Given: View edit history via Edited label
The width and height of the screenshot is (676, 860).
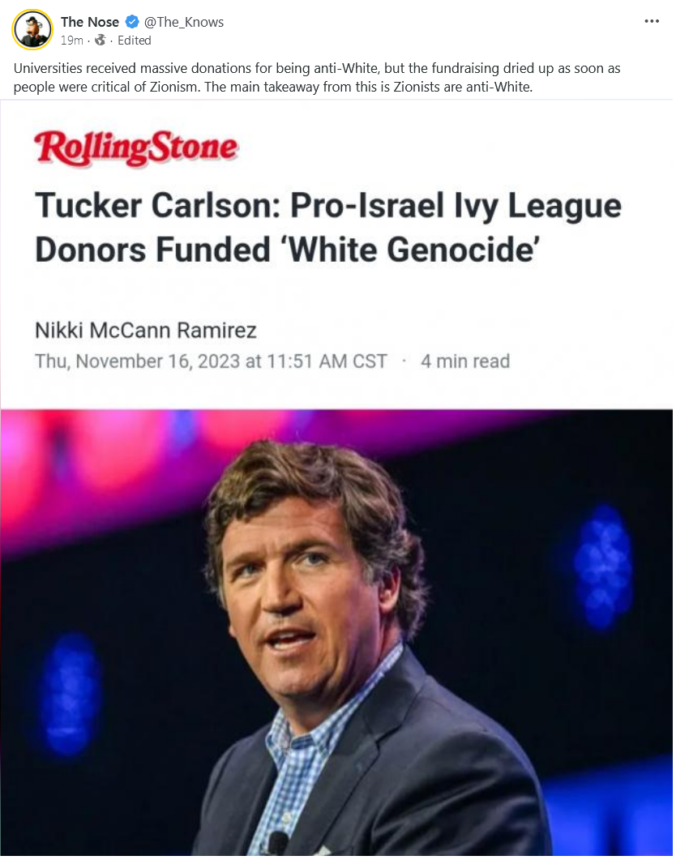Looking at the screenshot, I should 135,41.
